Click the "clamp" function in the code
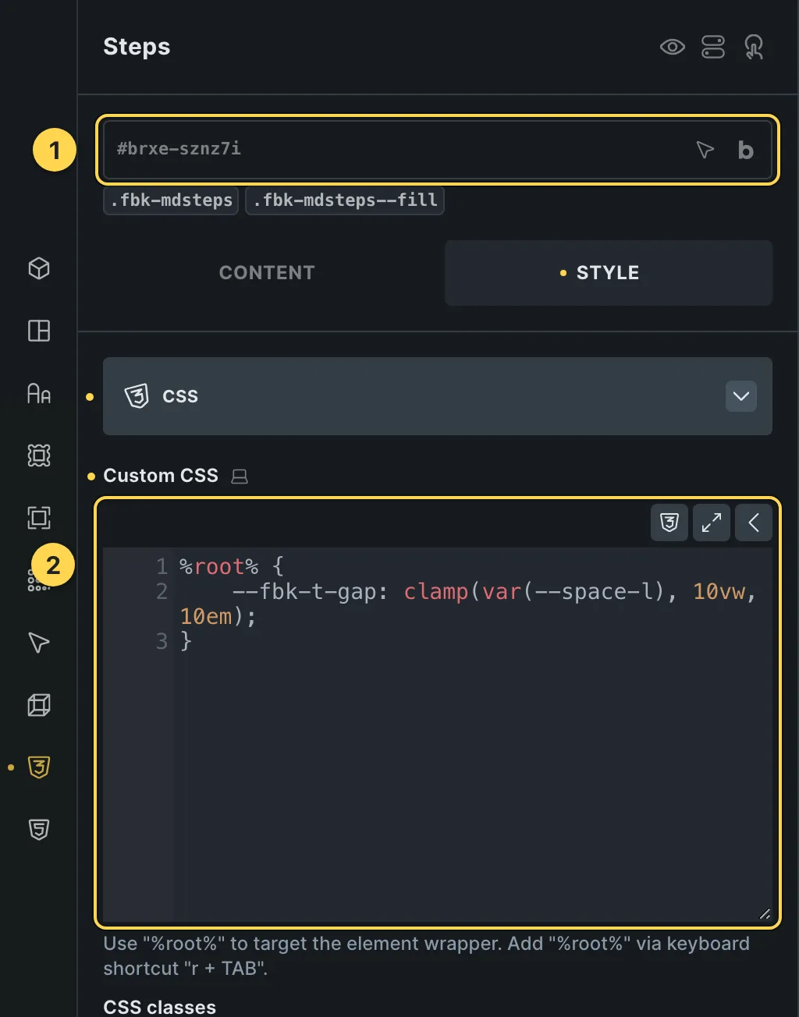 click(436, 591)
